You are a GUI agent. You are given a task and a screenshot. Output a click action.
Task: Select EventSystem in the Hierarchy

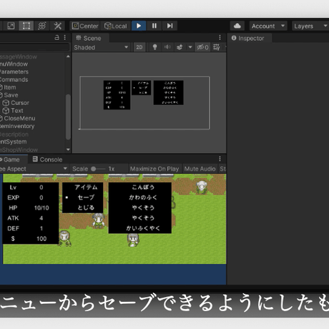[x=13, y=142]
